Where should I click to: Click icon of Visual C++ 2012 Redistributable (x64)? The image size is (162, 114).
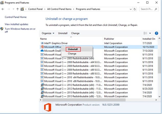(x=42, y=85)
